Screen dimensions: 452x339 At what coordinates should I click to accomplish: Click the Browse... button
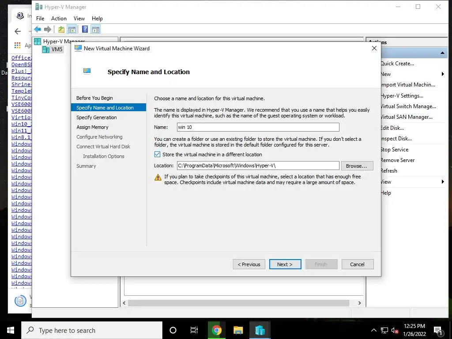tap(357, 166)
